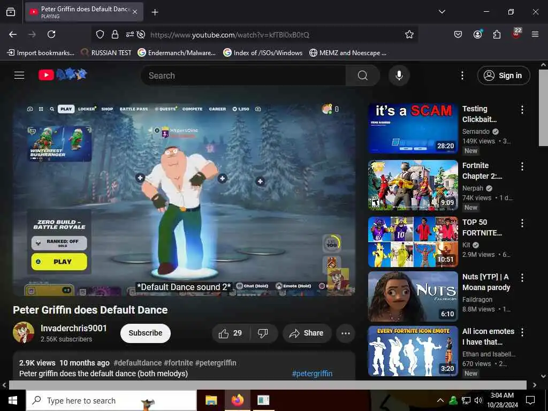This screenshot has height=411, width=548.
Task: Open the RUSSIAN TEST bookmark
Action: pos(106,53)
